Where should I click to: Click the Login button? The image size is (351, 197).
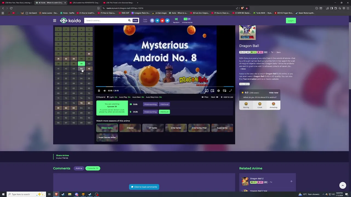[x=291, y=21]
